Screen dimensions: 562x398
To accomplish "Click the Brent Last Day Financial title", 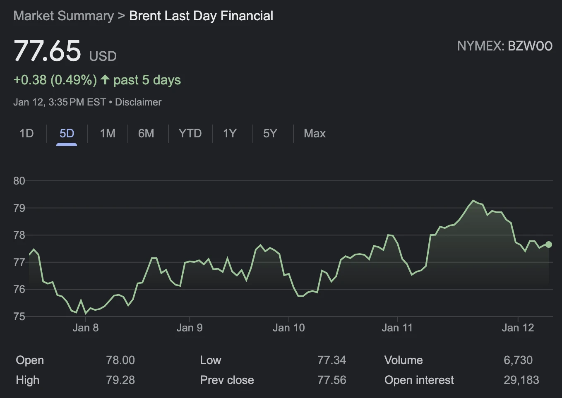I will click(x=201, y=16).
